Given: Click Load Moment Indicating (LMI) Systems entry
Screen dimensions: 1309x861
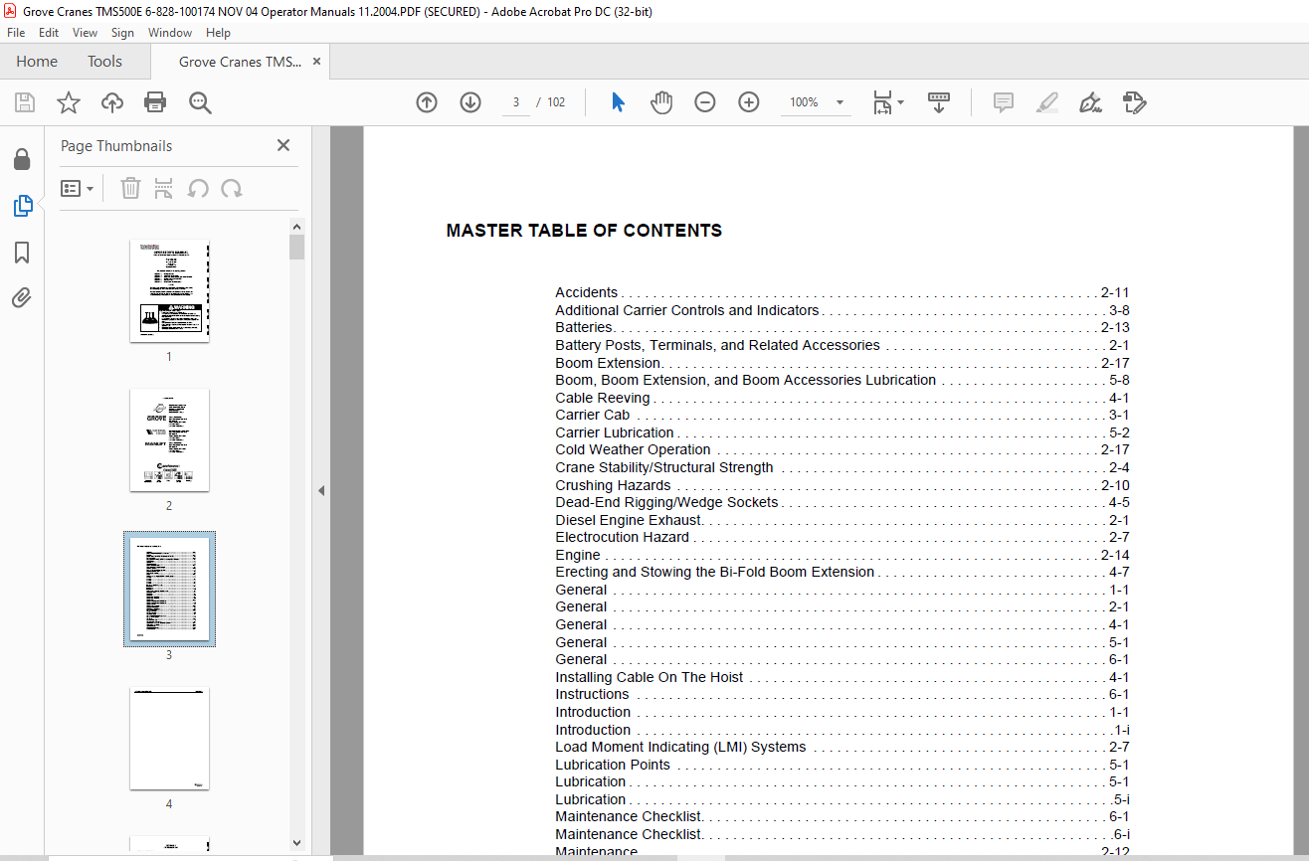Looking at the screenshot, I should coord(841,747).
